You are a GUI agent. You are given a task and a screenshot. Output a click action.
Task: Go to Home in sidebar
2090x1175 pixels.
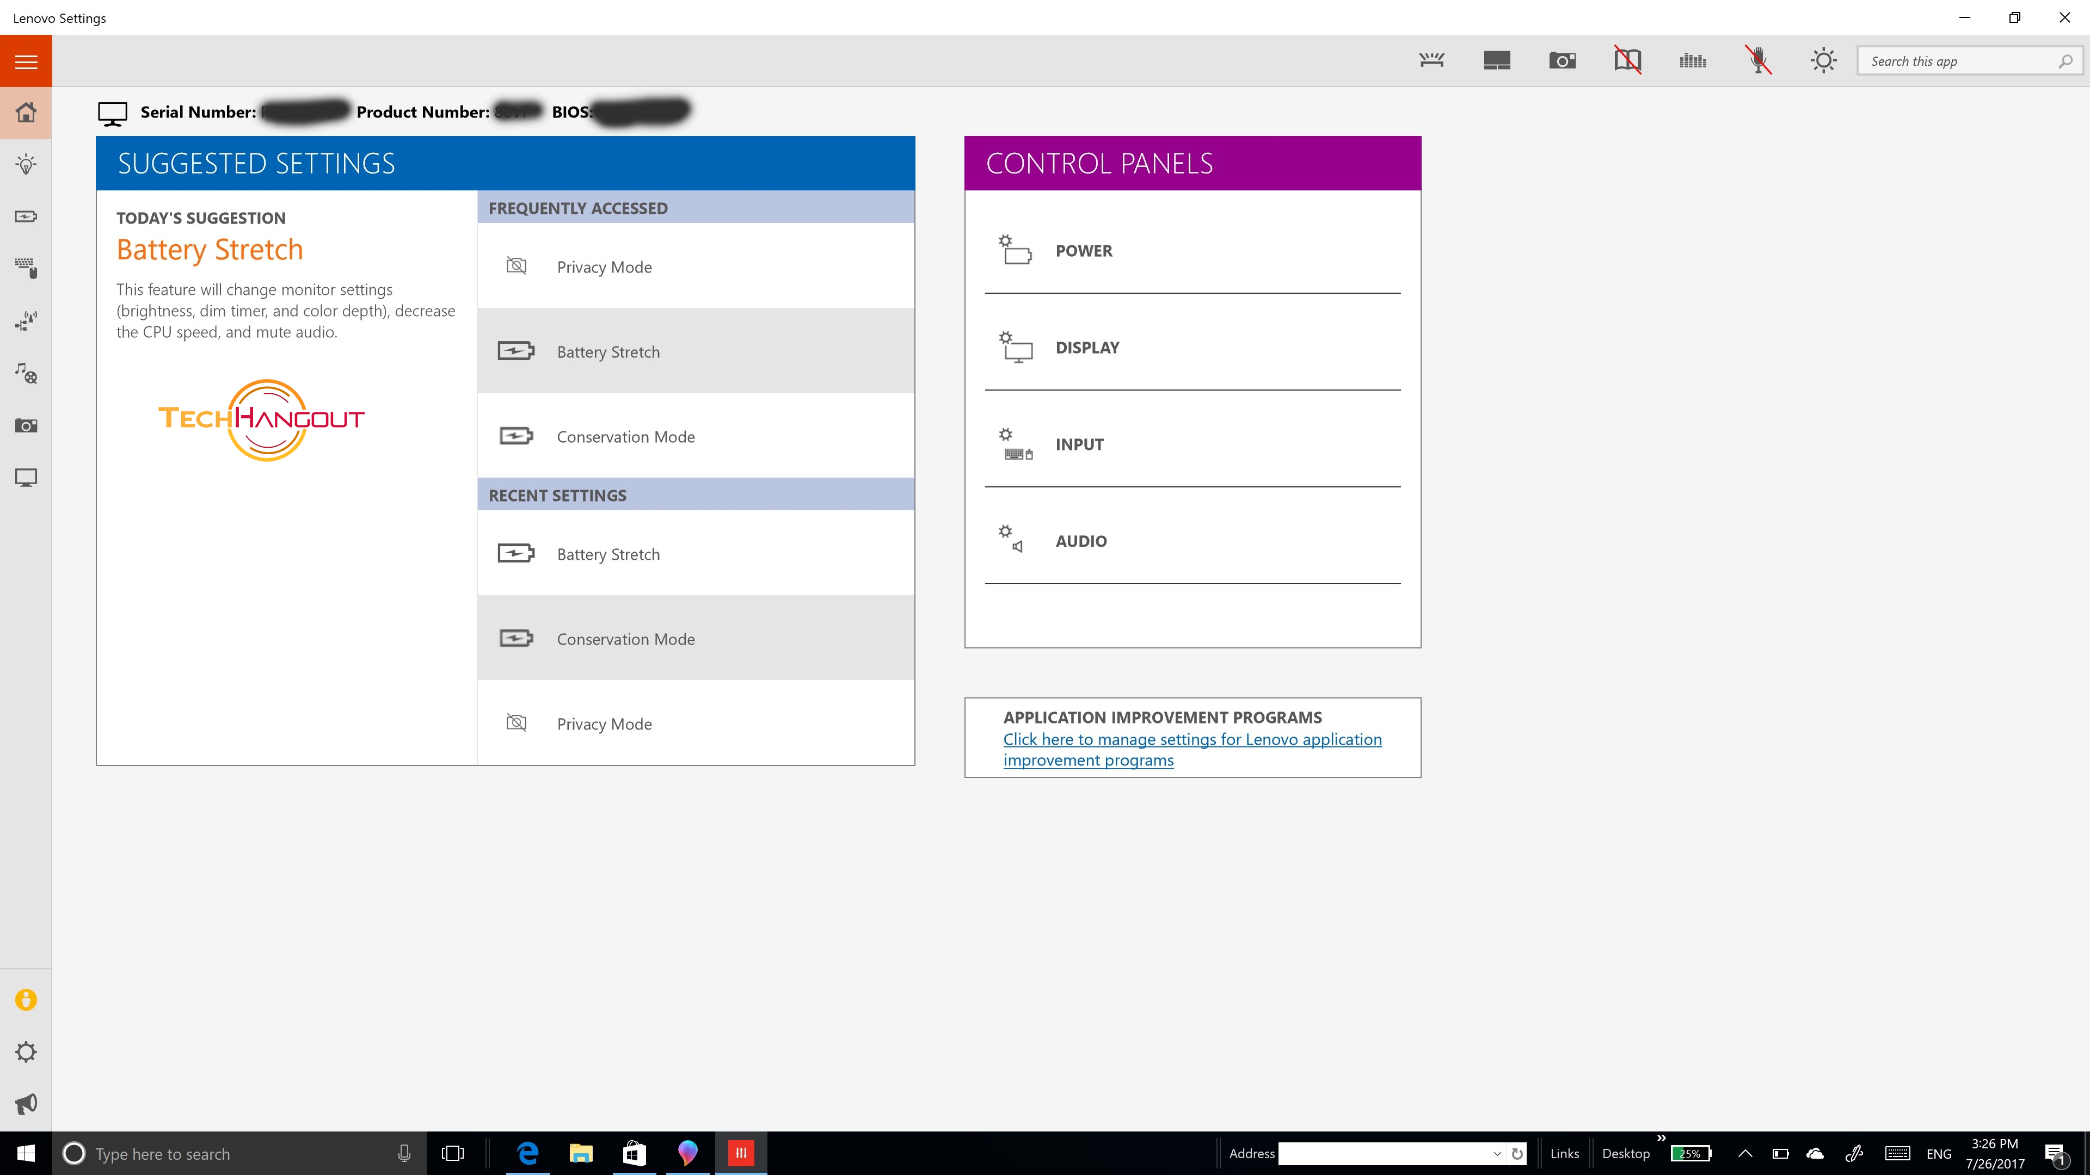click(x=26, y=112)
